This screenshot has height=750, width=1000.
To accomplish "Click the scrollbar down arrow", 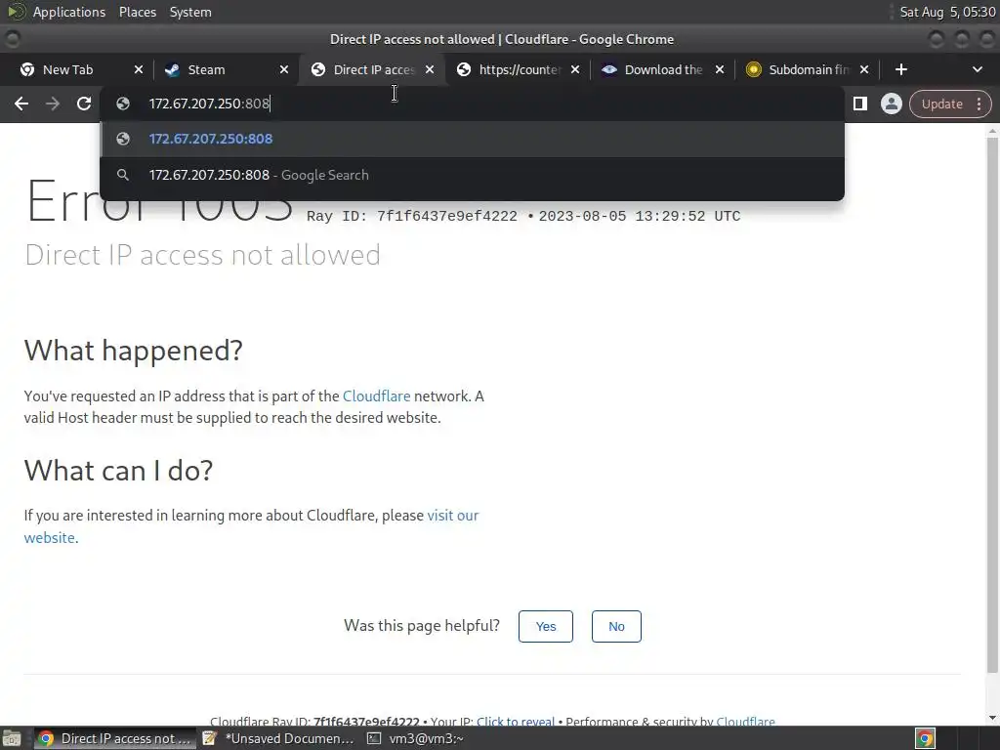I will click(992, 718).
